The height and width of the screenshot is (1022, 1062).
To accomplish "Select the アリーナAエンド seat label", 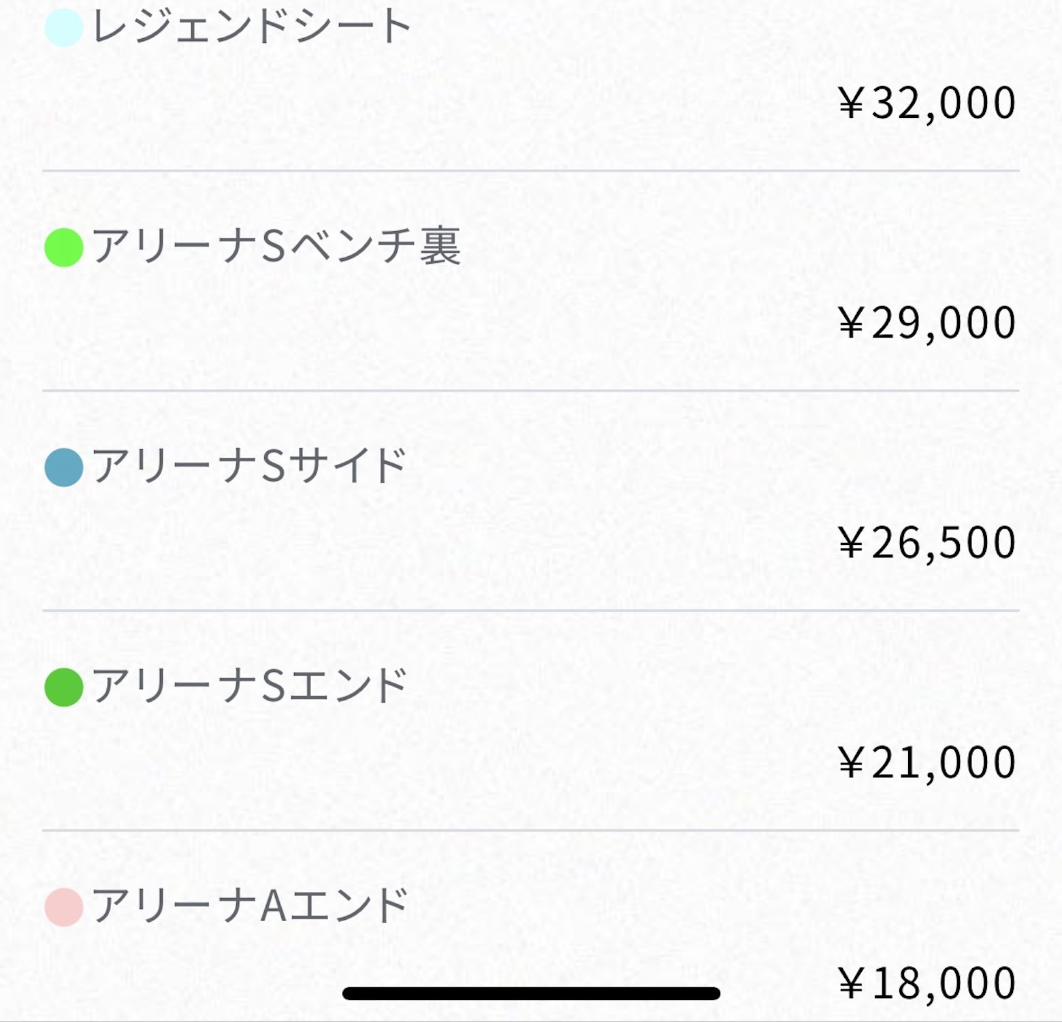I will pyautogui.click(x=249, y=906).
